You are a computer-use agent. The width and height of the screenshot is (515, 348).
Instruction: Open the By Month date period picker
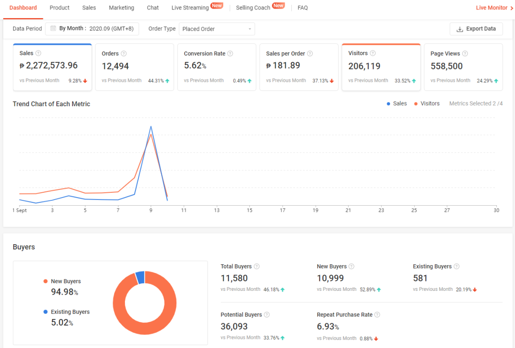pyautogui.click(x=92, y=29)
